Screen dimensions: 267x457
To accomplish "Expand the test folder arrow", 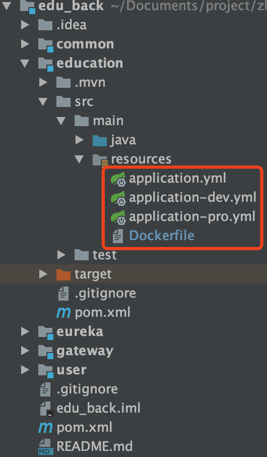I will [61, 255].
